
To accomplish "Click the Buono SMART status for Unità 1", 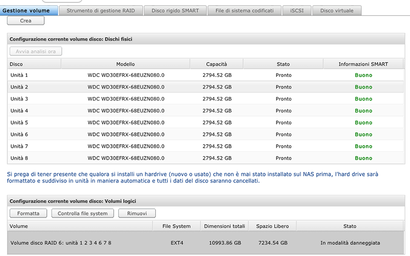I will [363, 75].
